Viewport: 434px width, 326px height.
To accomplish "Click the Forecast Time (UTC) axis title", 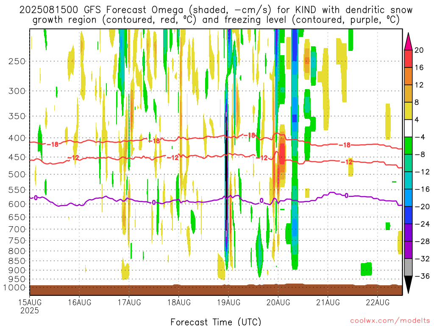I will [x=216, y=322].
